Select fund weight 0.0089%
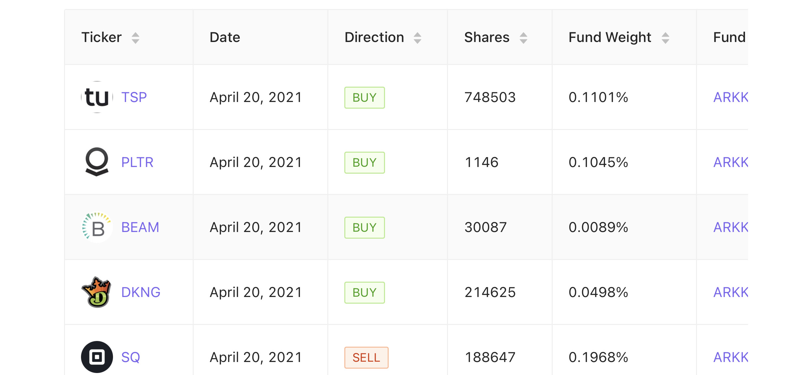 coord(598,227)
